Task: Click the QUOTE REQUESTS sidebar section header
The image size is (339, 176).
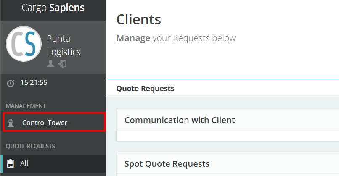Action: tap(30, 146)
